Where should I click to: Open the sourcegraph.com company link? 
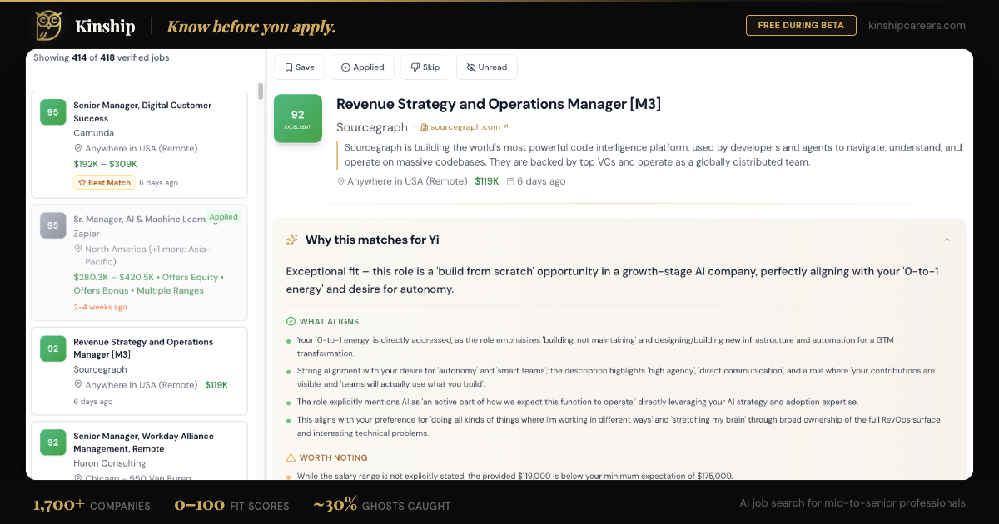coord(464,127)
